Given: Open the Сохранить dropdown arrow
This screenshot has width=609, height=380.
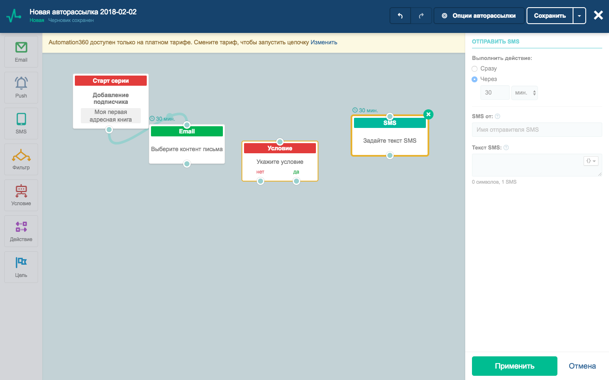Looking at the screenshot, I should (579, 16).
